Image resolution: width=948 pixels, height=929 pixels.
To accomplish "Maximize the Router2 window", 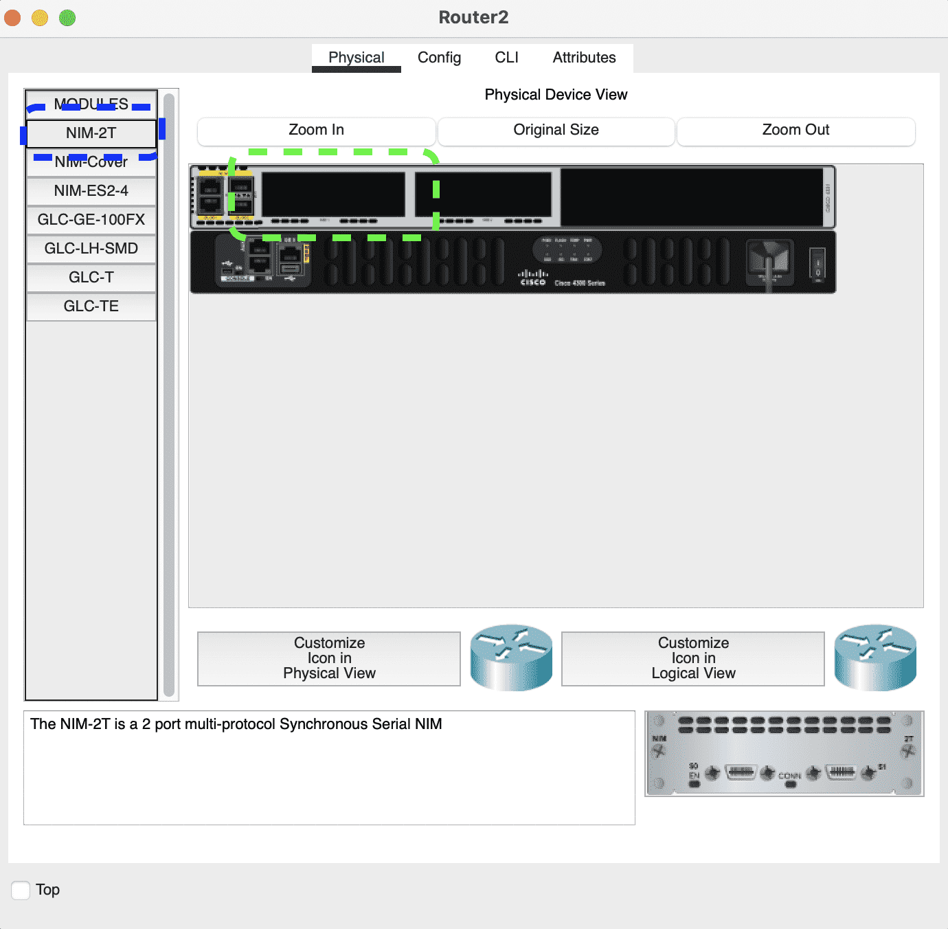I will pyautogui.click(x=67, y=18).
